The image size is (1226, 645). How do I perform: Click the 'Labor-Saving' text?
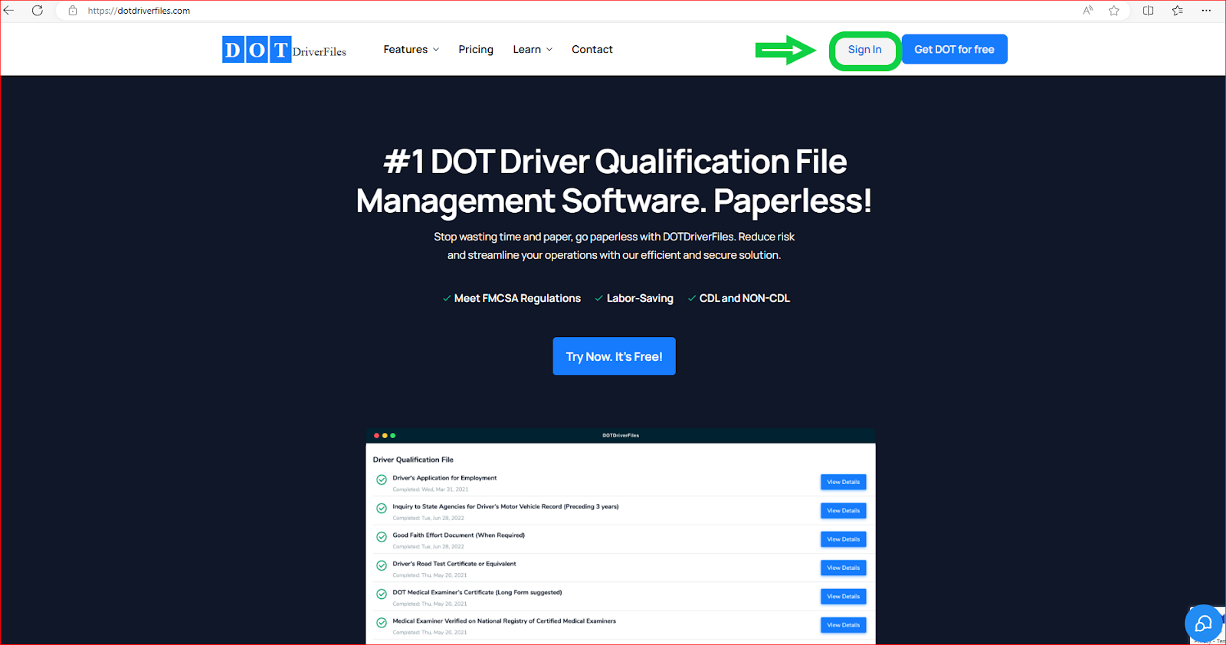[x=640, y=298]
